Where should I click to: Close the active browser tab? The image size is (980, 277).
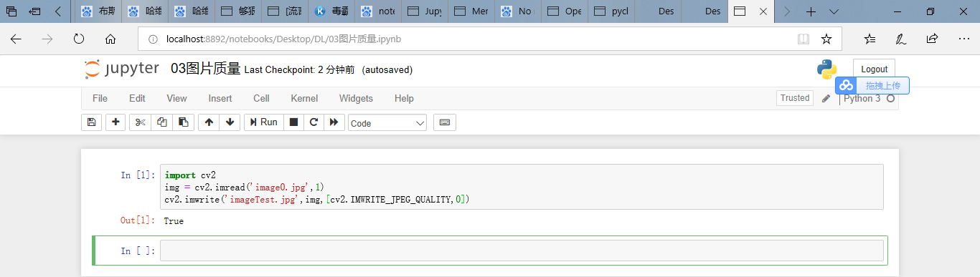tap(763, 11)
